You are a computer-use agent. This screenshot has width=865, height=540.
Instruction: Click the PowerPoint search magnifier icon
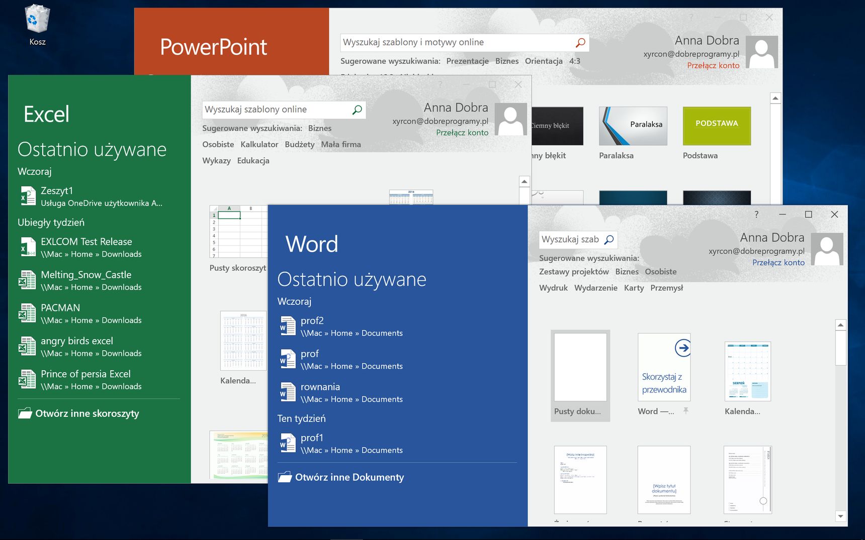(580, 43)
